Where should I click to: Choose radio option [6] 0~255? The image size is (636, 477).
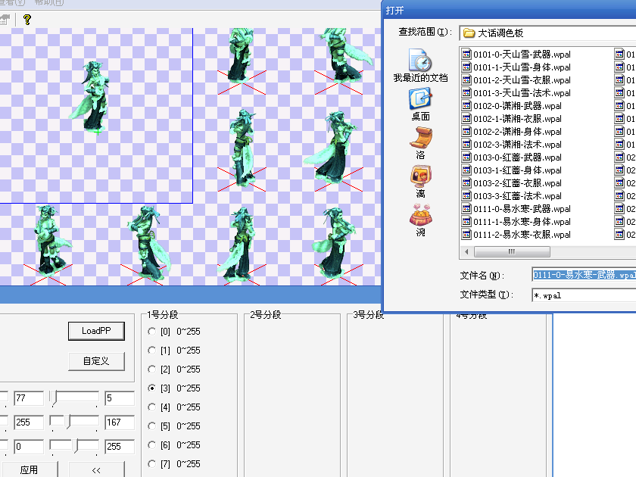pos(152,445)
